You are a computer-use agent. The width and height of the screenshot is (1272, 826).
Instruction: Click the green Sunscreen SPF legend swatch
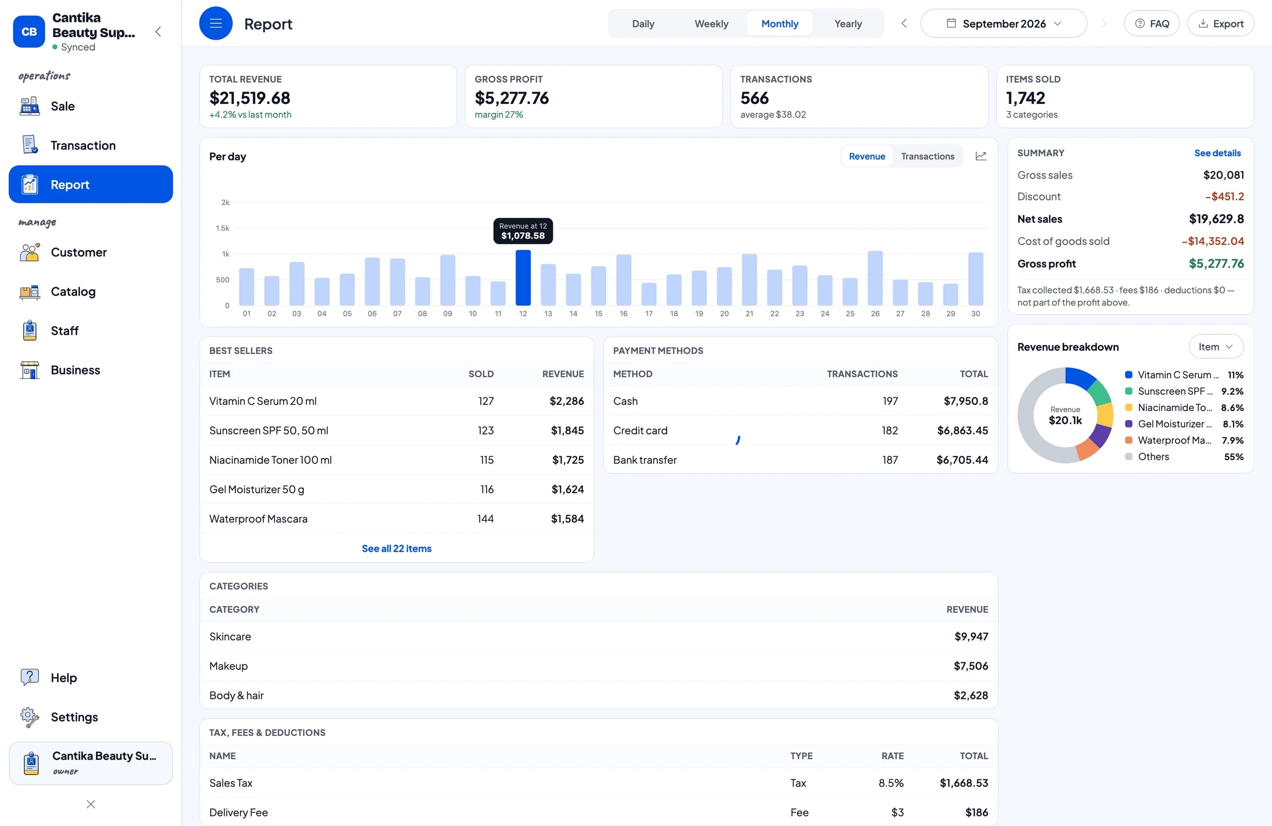[1129, 391]
